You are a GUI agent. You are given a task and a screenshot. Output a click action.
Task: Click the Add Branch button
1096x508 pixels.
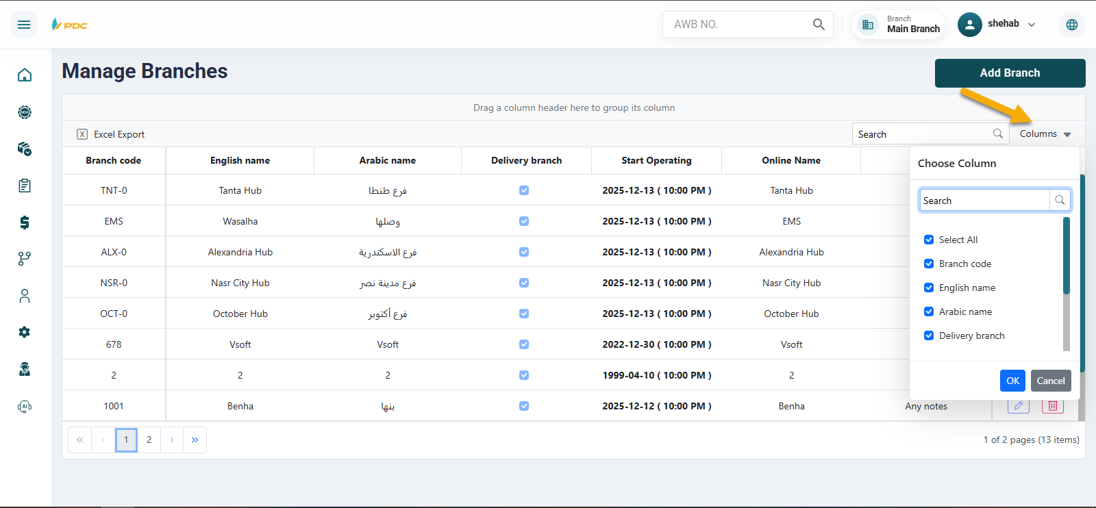click(1010, 73)
